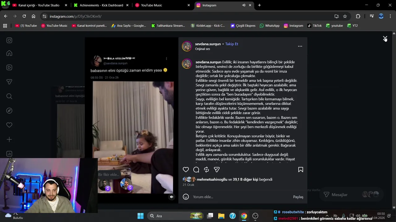The image size is (396, 222).
Task: Open comment bubble icon under post
Action: coord(196,170)
